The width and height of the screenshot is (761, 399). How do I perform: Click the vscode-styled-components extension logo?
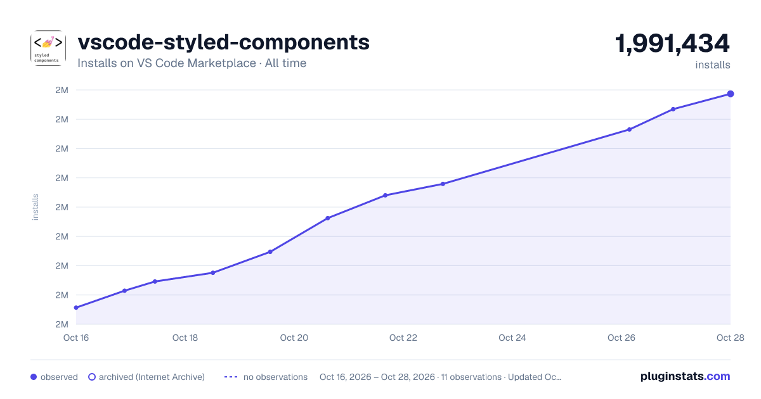48,48
